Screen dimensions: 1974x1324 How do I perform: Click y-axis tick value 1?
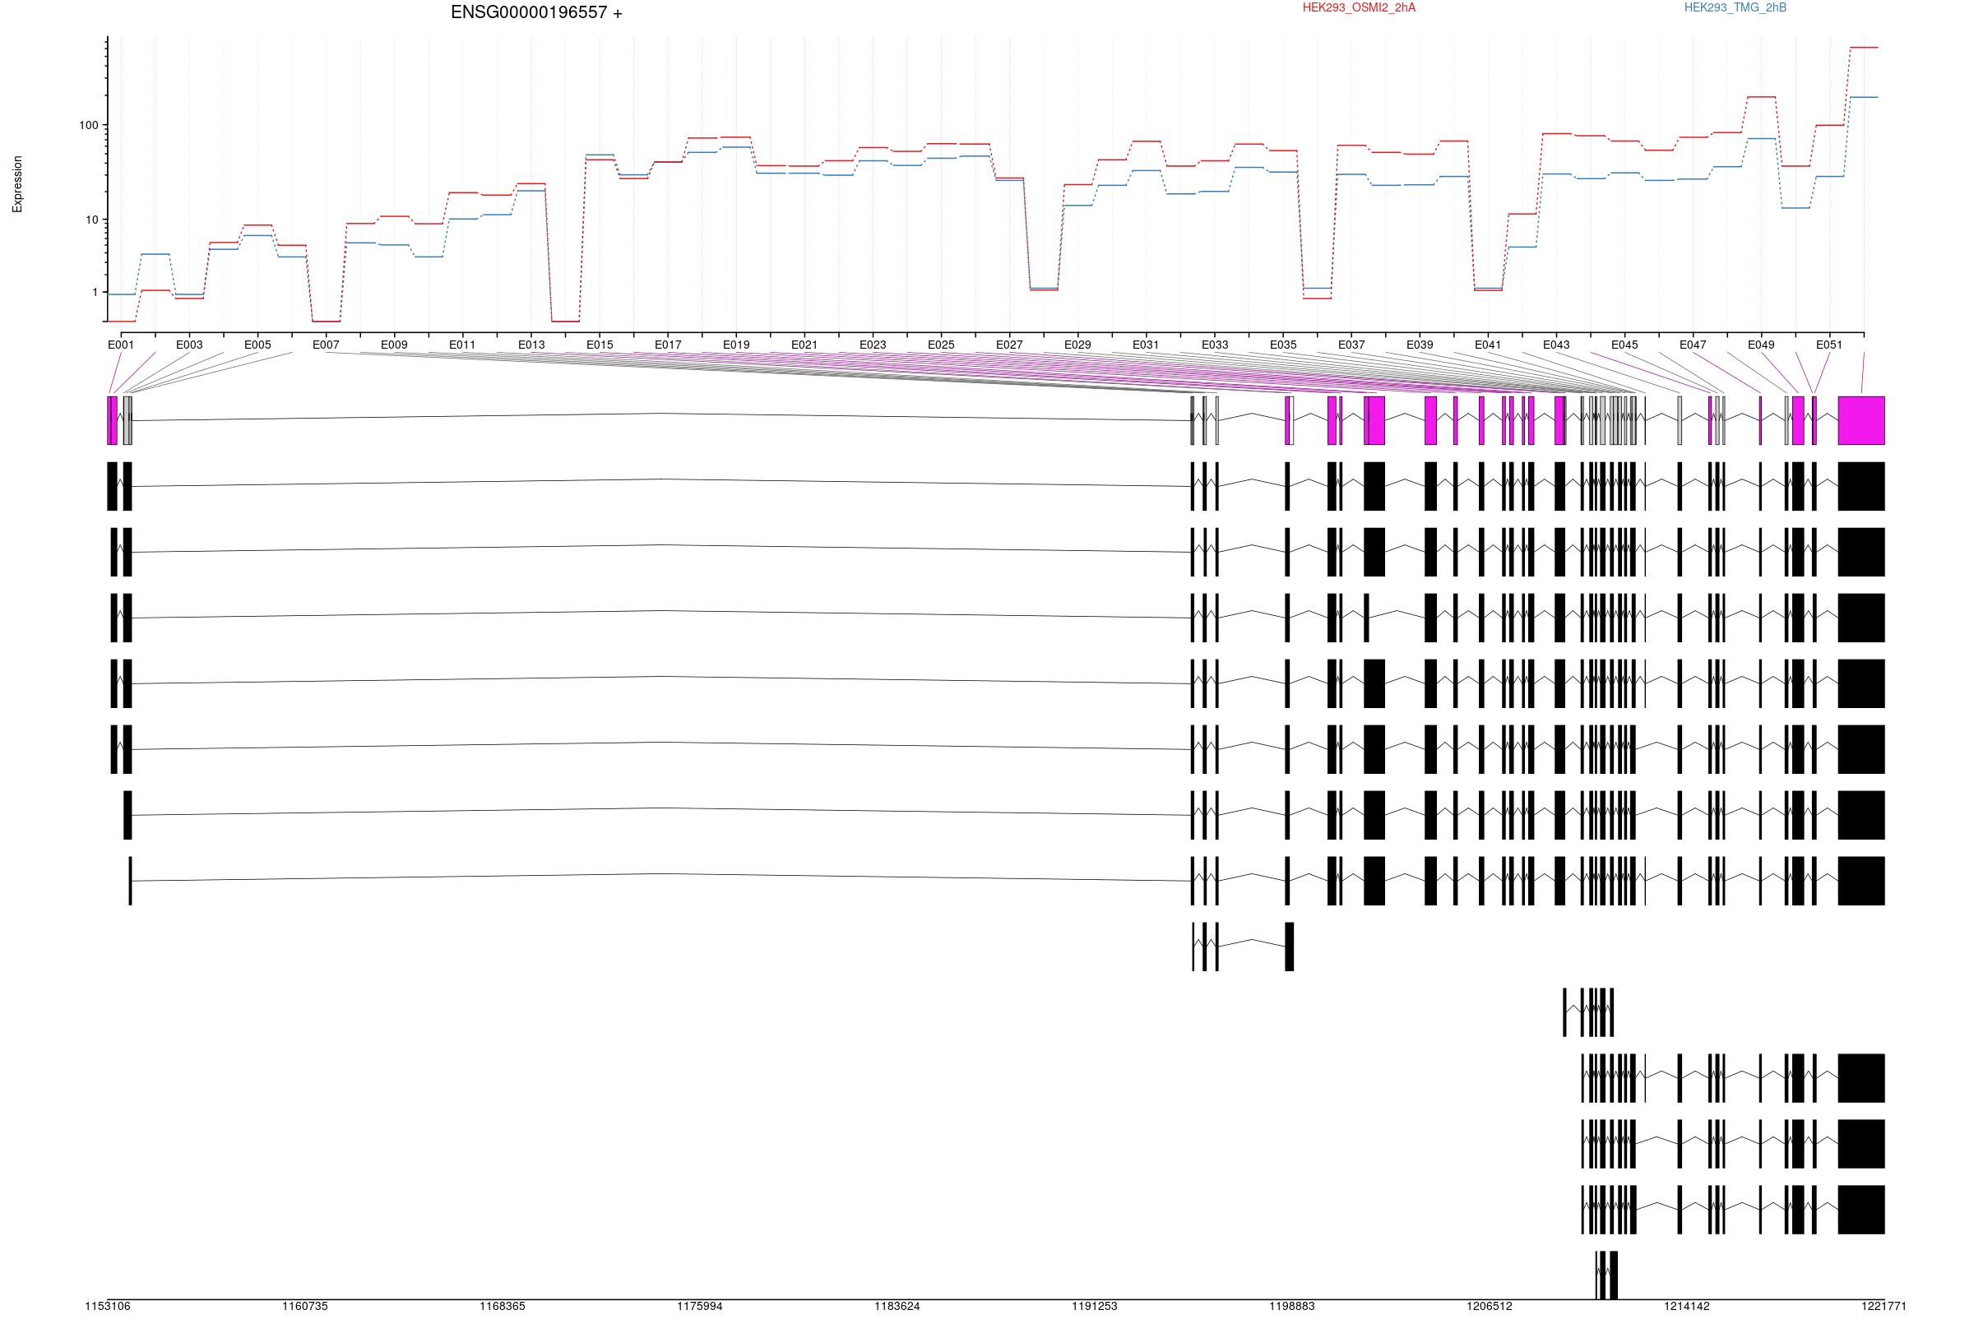coord(95,293)
